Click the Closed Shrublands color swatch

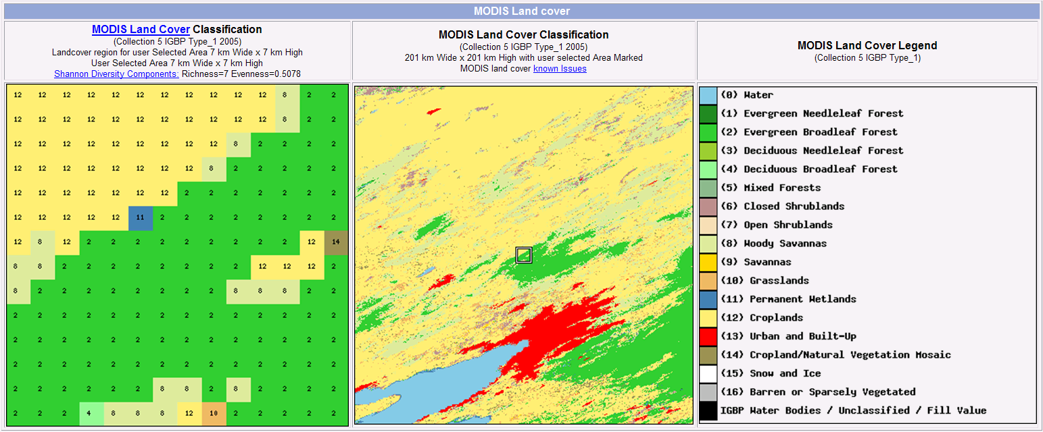tap(708, 207)
